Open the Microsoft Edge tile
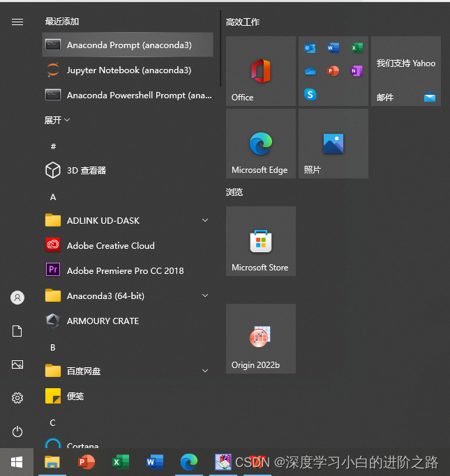The width and height of the screenshot is (450, 476). (x=261, y=144)
